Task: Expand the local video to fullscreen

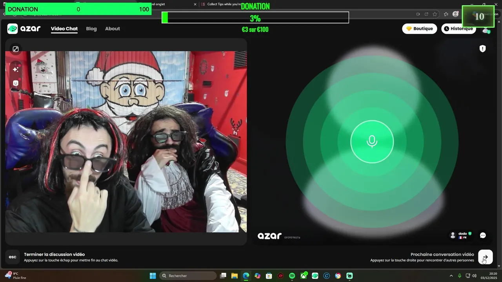Action: click(x=16, y=49)
